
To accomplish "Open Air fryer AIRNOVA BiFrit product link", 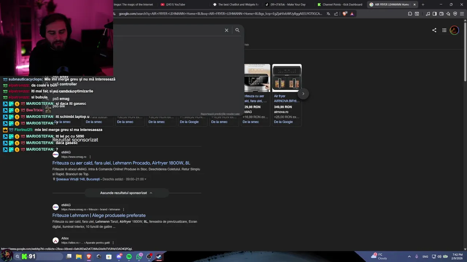I will [286, 99].
